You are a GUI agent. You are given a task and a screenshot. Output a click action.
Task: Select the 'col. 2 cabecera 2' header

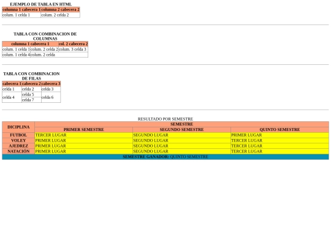[x=73, y=44]
